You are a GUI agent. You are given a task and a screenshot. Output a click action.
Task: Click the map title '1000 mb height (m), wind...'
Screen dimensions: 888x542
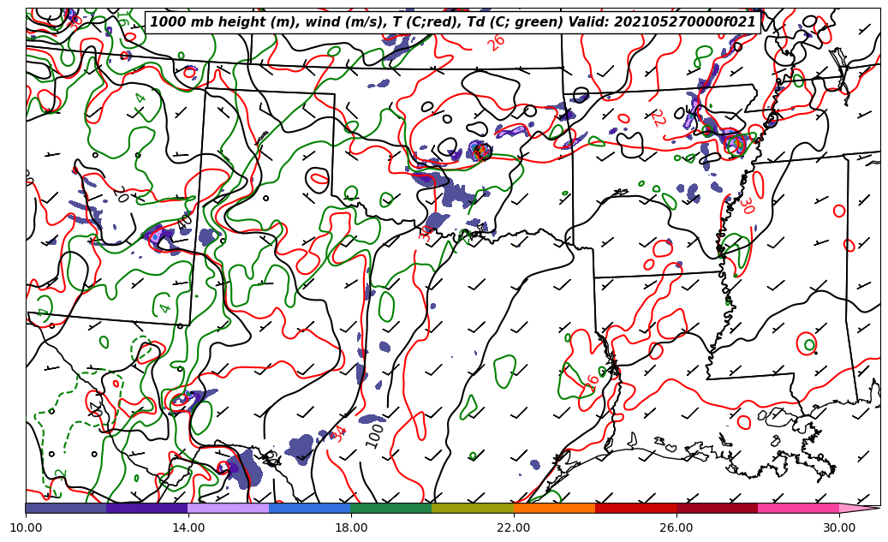pos(452,22)
